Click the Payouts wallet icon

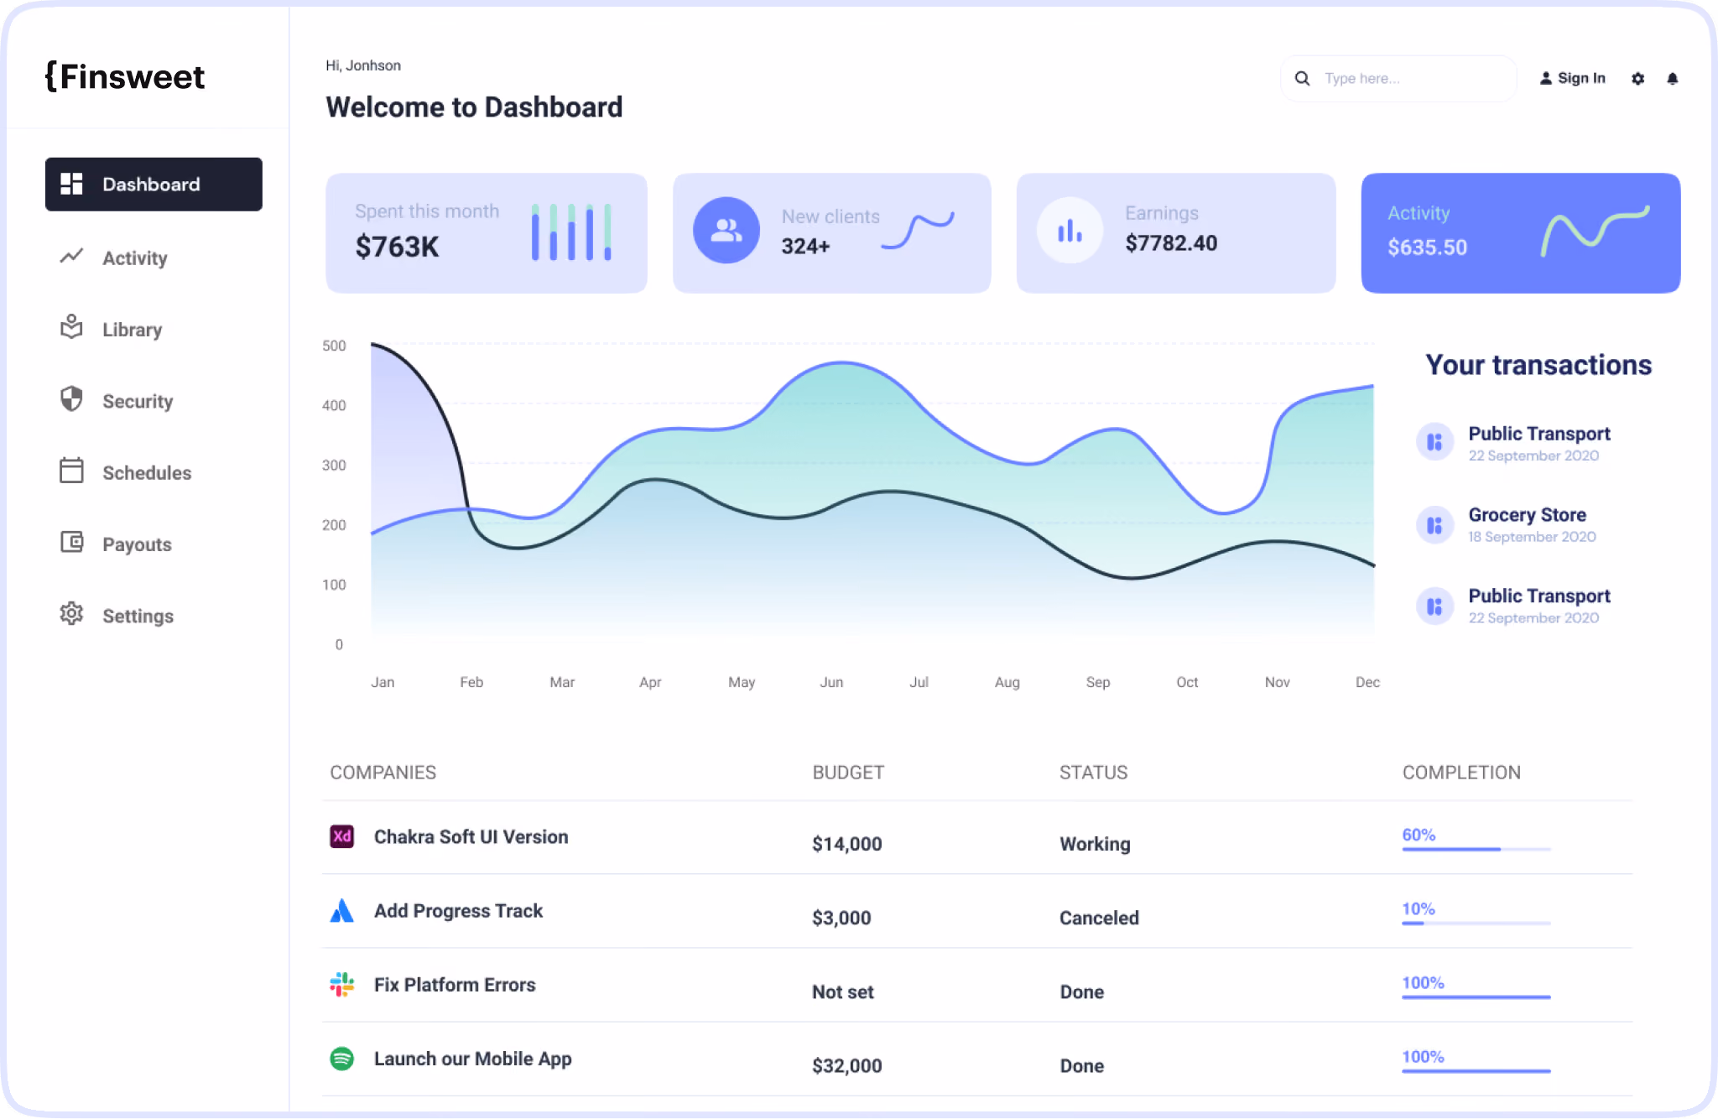pos(72,542)
